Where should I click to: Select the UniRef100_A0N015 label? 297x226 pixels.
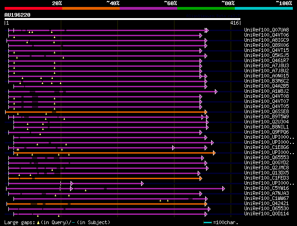click(266, 76)
